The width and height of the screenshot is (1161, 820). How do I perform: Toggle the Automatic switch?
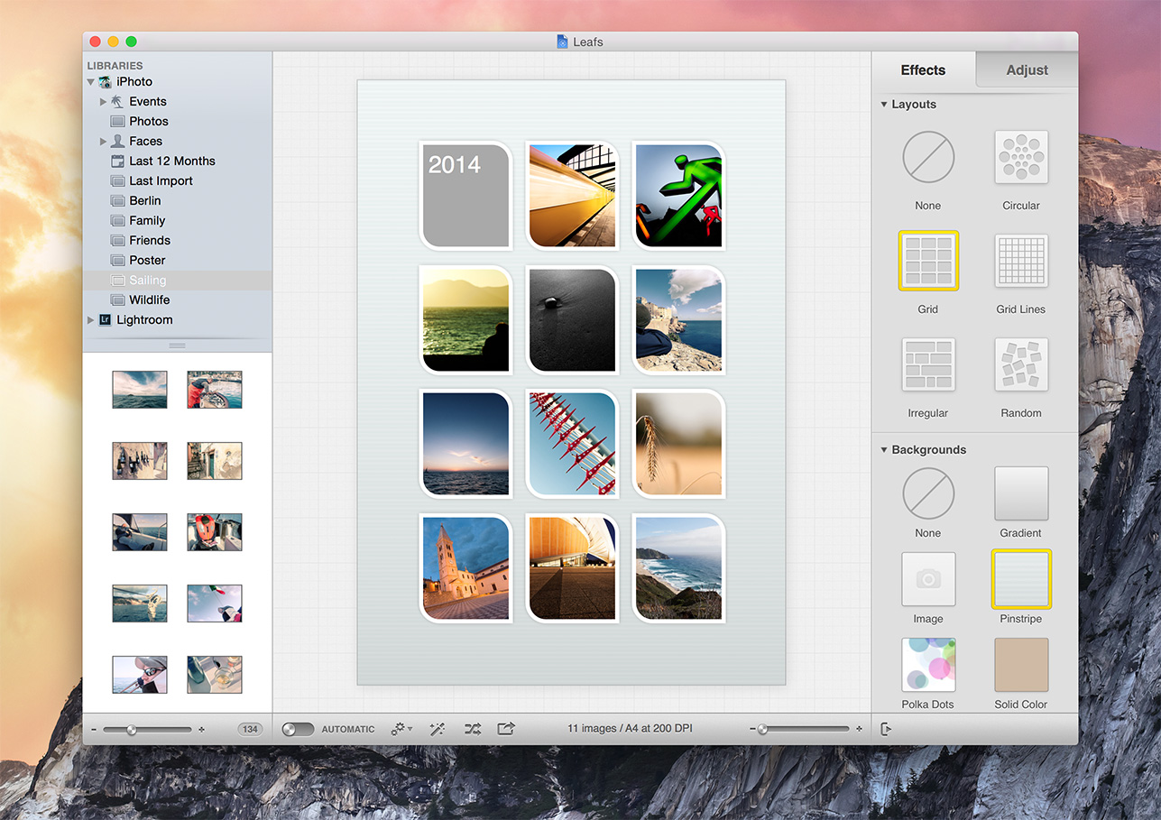[x=299, y=729]
